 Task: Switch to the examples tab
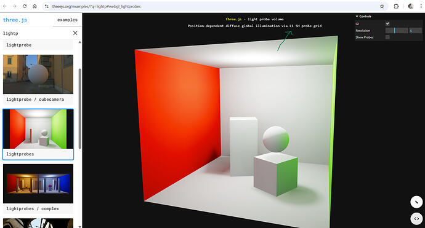click(x=67, y=20)
